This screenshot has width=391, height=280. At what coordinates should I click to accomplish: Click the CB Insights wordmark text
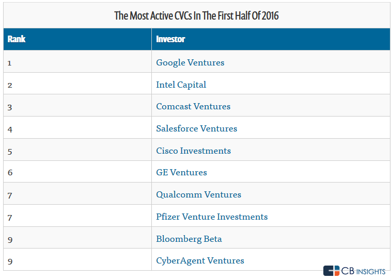pos(363,271)
